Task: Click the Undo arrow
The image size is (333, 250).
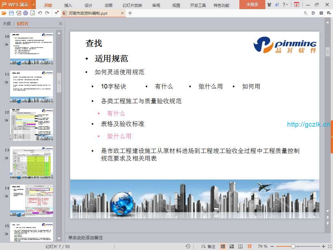Action: pyautogui.click(x=40, y=13)
